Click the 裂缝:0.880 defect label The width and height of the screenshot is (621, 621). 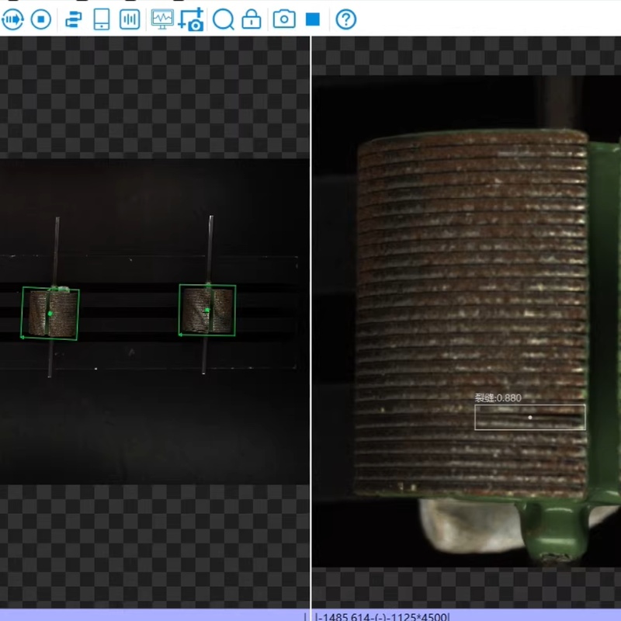498,398
